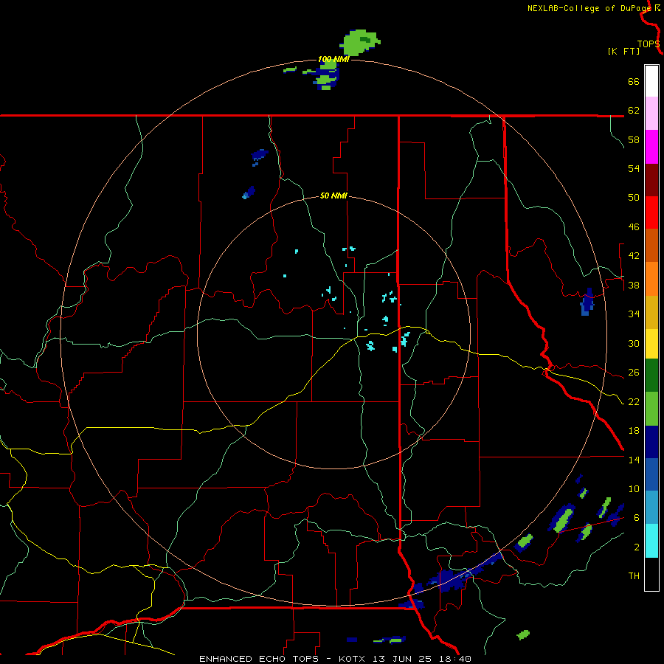Click the "30" legend value

pos(634,343)
